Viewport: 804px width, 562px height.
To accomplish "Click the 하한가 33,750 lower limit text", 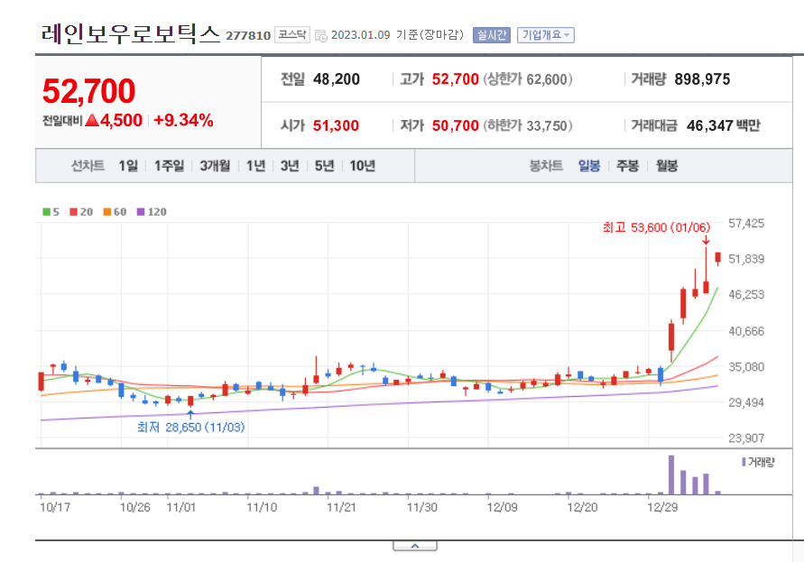I will 528,125.
